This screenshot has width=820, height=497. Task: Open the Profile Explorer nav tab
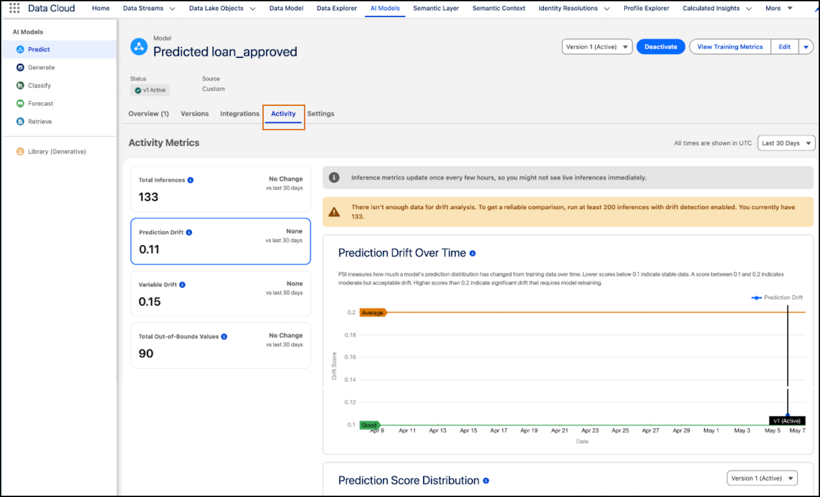(646, 8)
